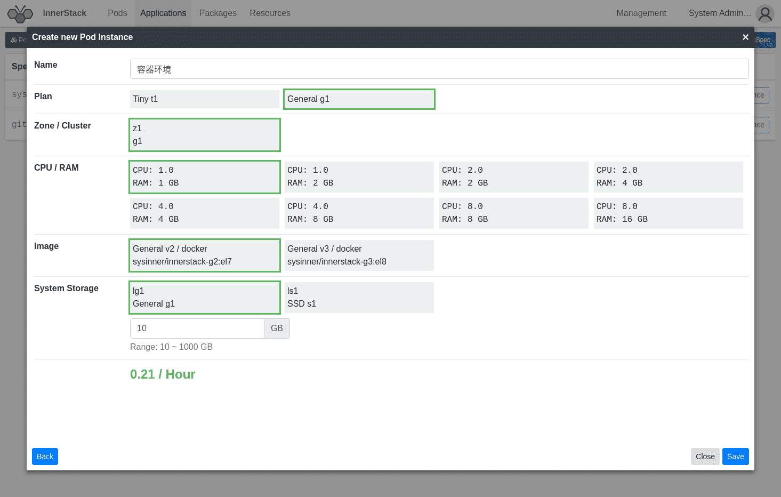Select General v3 docker image

click(x=359, y=255)
